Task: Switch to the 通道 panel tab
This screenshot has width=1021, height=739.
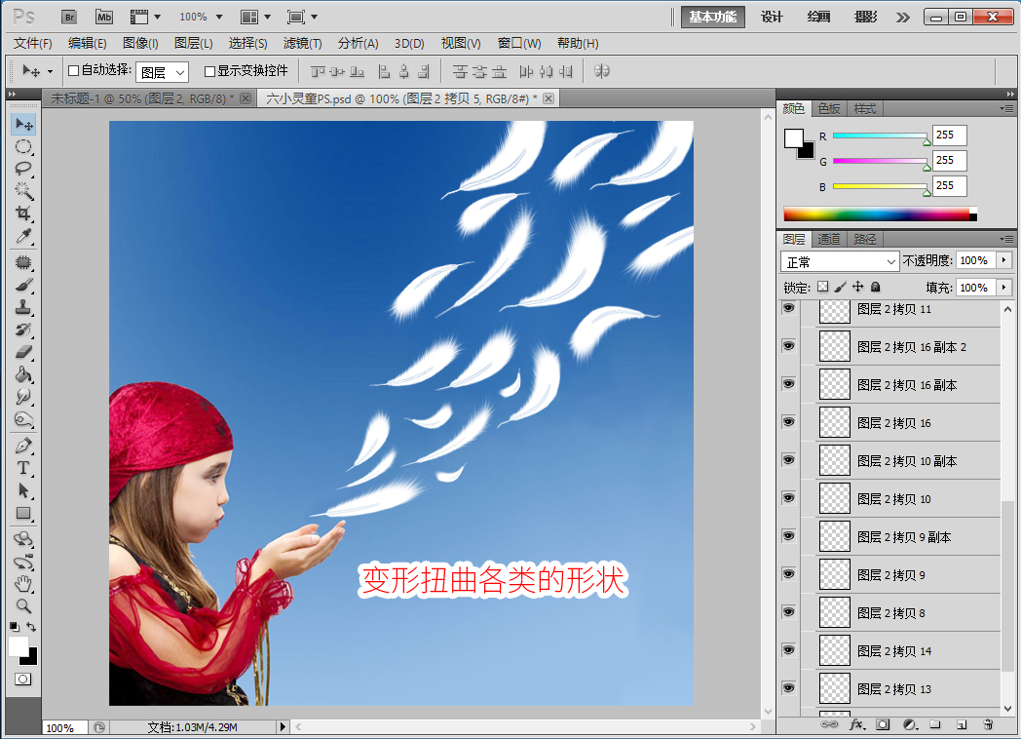Action: [829, 239]
